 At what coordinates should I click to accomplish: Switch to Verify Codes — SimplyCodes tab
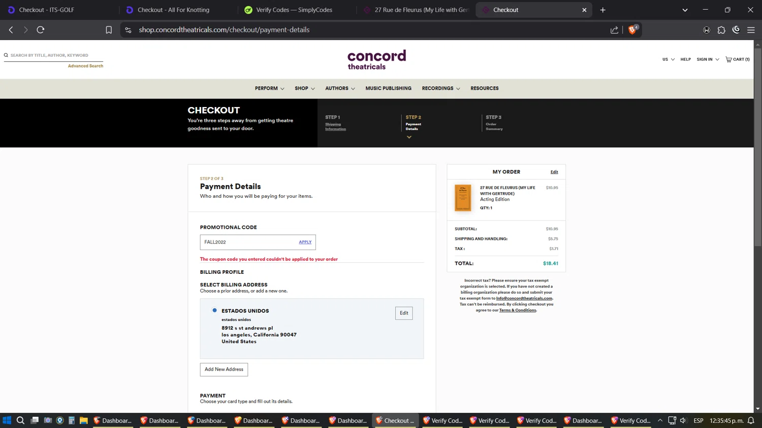click(297, 10)
